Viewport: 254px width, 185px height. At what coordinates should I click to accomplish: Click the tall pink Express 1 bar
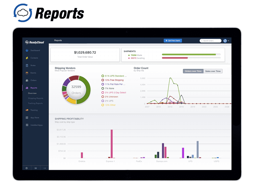[x=112, y=144]
